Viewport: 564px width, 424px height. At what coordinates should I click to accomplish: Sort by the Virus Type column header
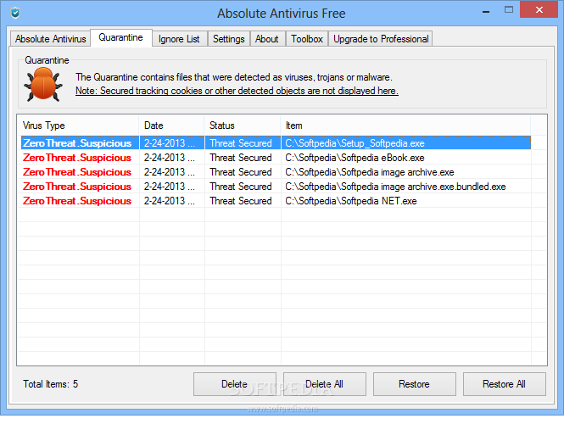pyautogui.click(x=78, y=126)
